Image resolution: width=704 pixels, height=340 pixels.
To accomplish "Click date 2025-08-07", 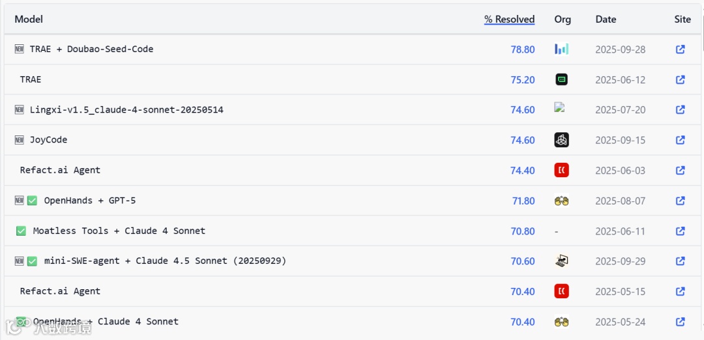I will point(620,201).
